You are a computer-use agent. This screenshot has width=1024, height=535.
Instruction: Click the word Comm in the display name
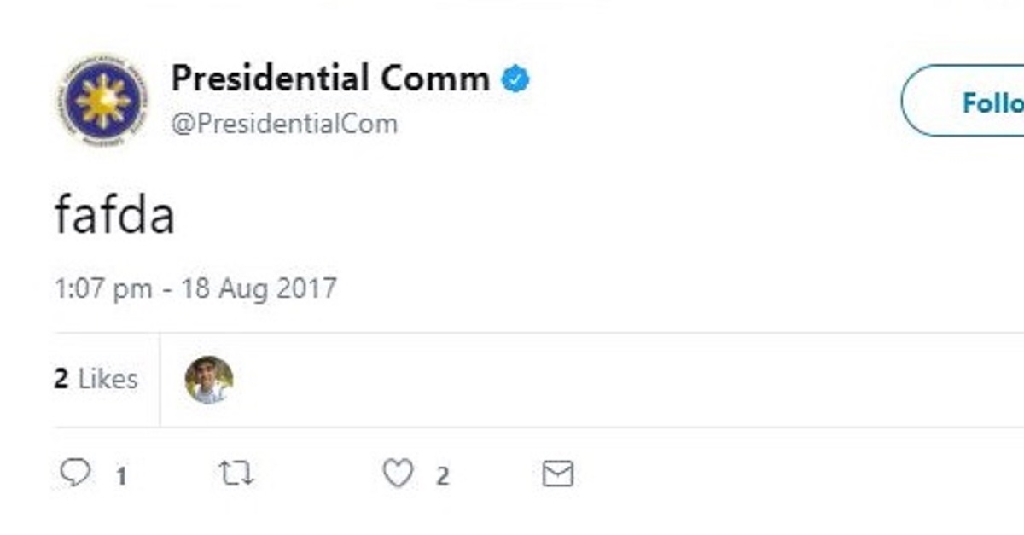[434, 79]
